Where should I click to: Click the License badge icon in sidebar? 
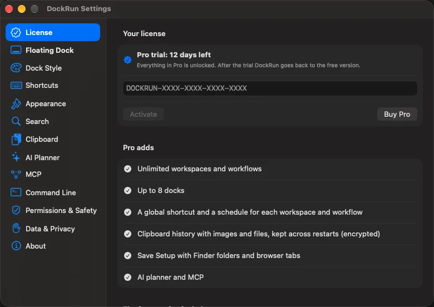(x=16, y=32)
